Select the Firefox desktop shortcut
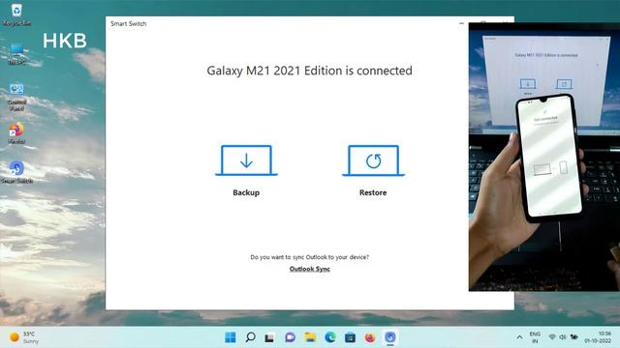 coord(16,133)
